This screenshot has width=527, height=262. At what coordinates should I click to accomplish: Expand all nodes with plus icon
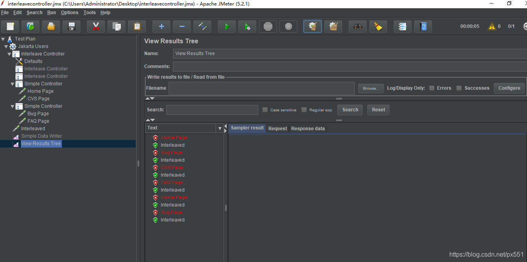(x=161, y=26)
